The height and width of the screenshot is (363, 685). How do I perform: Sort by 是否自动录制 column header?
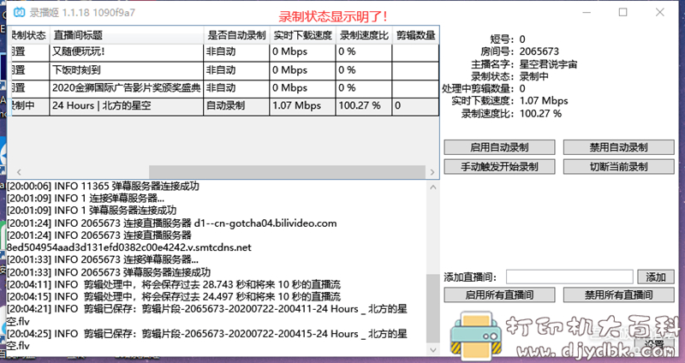pos(237,35)
